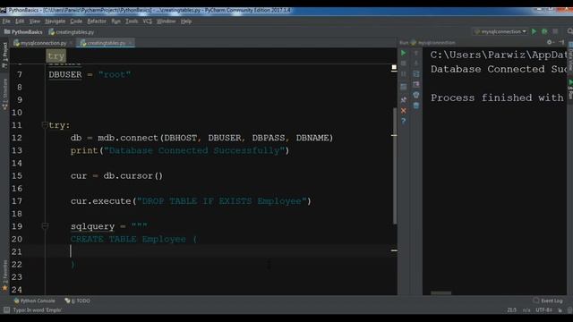573x322 pixels.
Task: Open the TODO tool window
Action: [x=78, y=301]
